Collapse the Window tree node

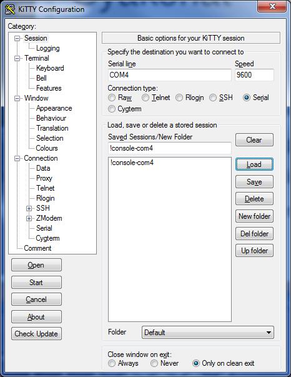tap(17, 98)
